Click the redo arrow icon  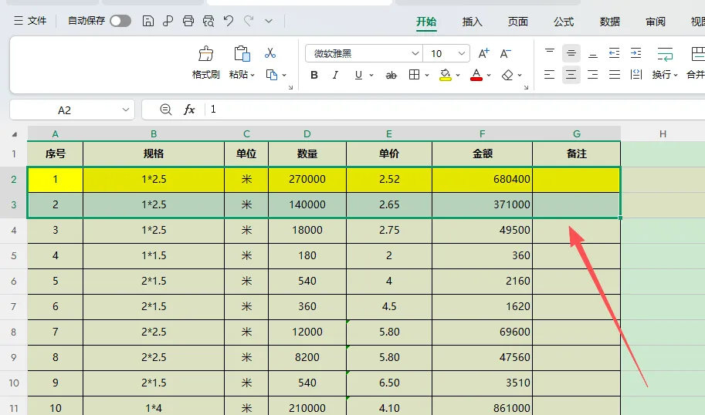click(249, 21)
